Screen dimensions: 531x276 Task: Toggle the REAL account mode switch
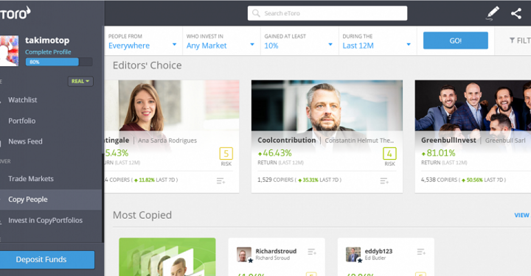[x=81, y=81]
